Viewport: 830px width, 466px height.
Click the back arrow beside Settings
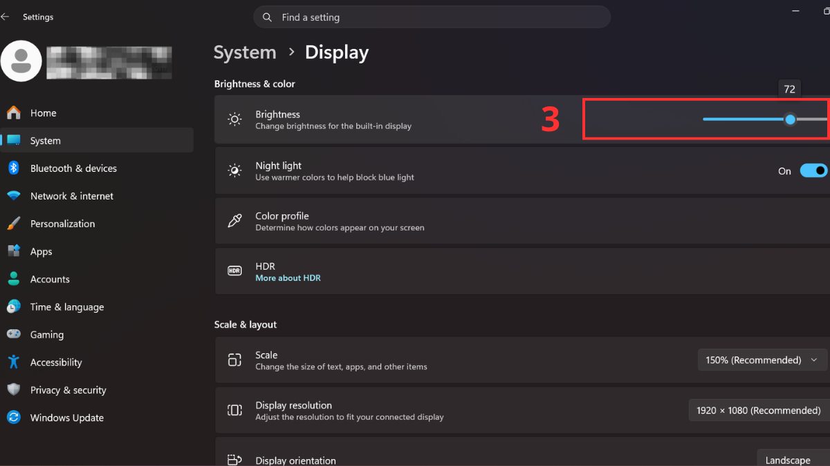(x=5, y=17)
